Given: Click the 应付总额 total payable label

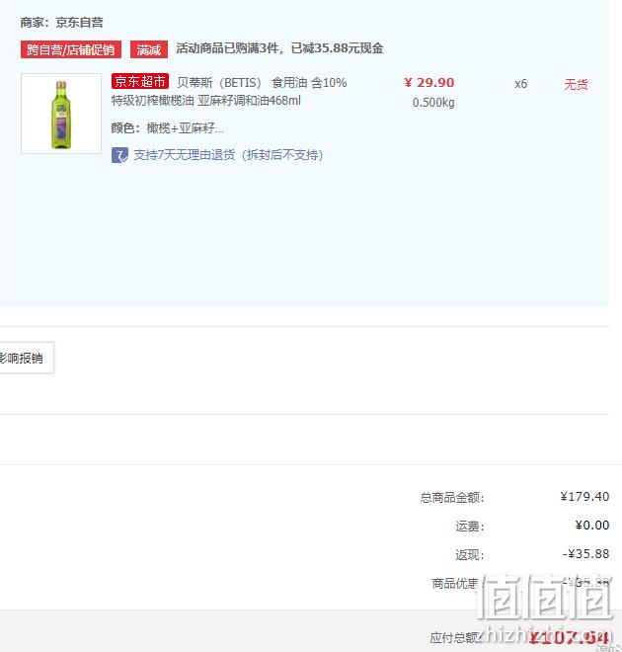Looking at the screenshot, I should pyautogui.click(x=455, y=637).
